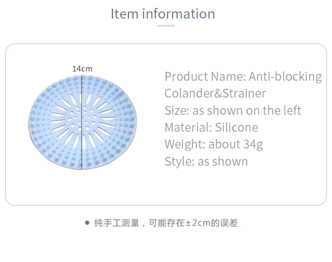Viewport: 332px width, 262px height.
Task: Click the Size: as shown on the left line
Action: pyautogui.click(x=233, y=110)
